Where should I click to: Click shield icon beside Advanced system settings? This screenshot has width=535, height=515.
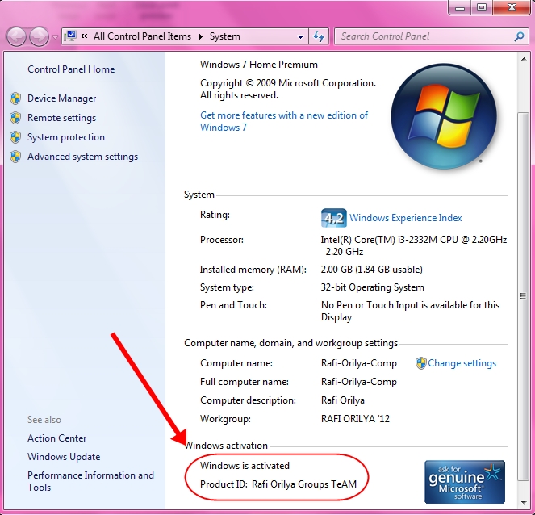(15, 157)
